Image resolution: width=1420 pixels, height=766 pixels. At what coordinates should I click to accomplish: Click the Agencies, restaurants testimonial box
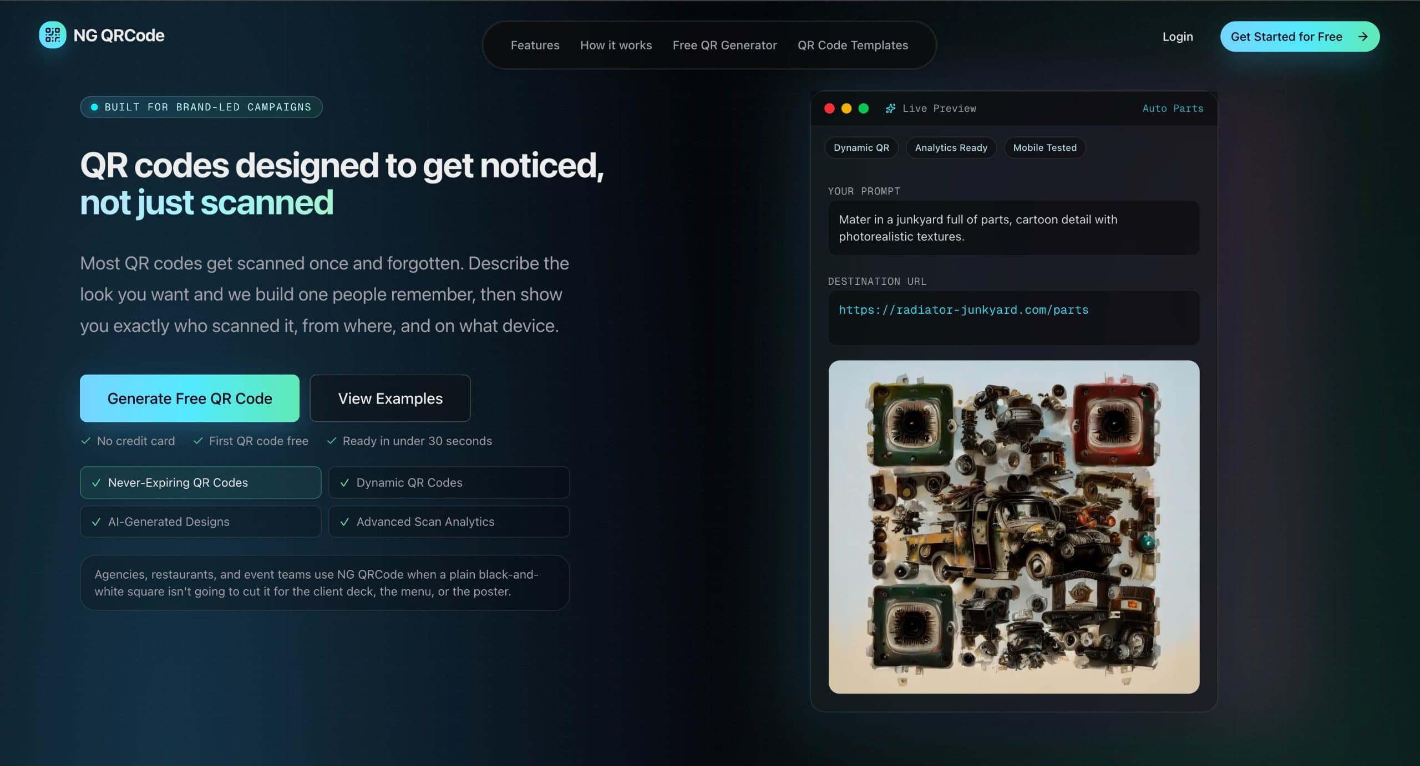click(x=324, y=583)
